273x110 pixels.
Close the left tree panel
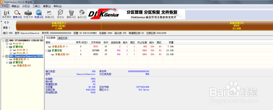[x=42, y=37]
